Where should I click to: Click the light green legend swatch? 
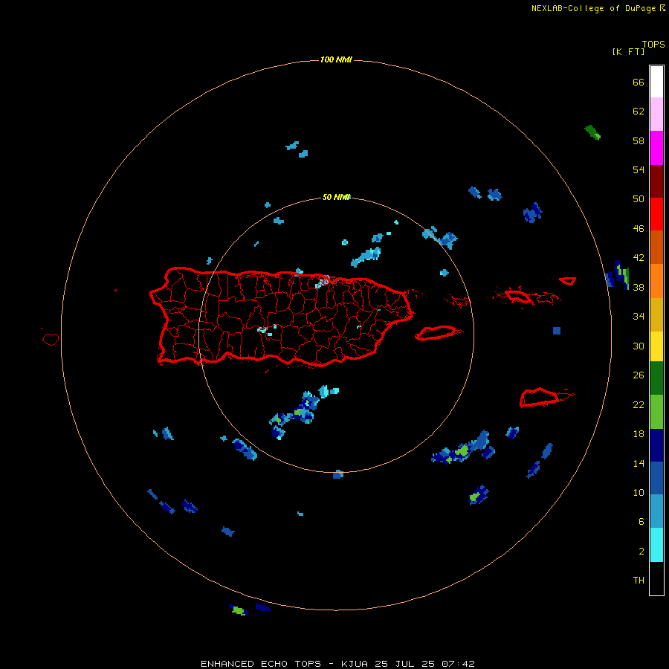656,412
